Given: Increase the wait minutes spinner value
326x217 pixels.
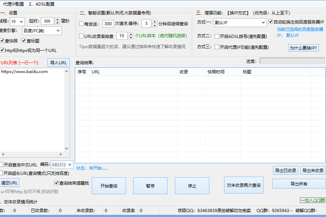Looking at the screenshot, I should click(x=155, y=22).
